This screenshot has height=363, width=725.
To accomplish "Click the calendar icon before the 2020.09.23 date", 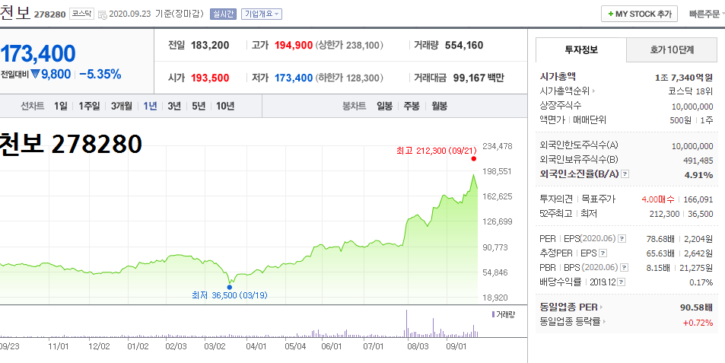I will coord(102,14).
